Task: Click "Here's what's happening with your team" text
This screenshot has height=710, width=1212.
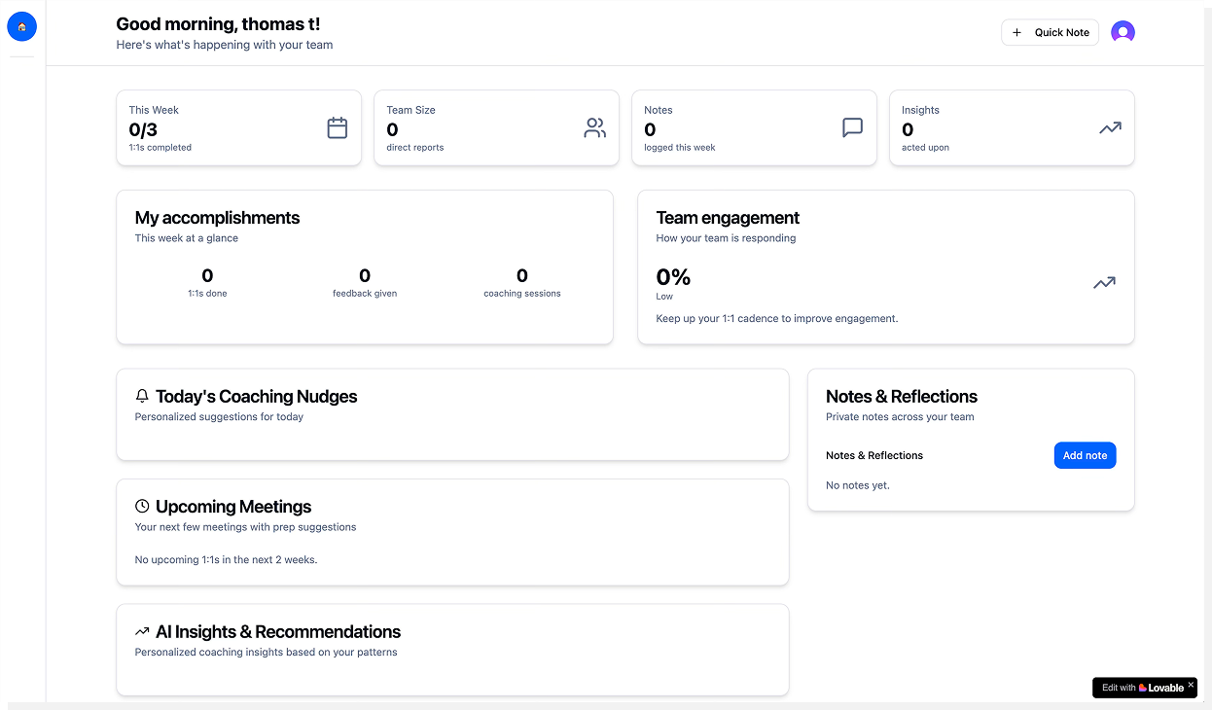Action: (x=225, y=45)
